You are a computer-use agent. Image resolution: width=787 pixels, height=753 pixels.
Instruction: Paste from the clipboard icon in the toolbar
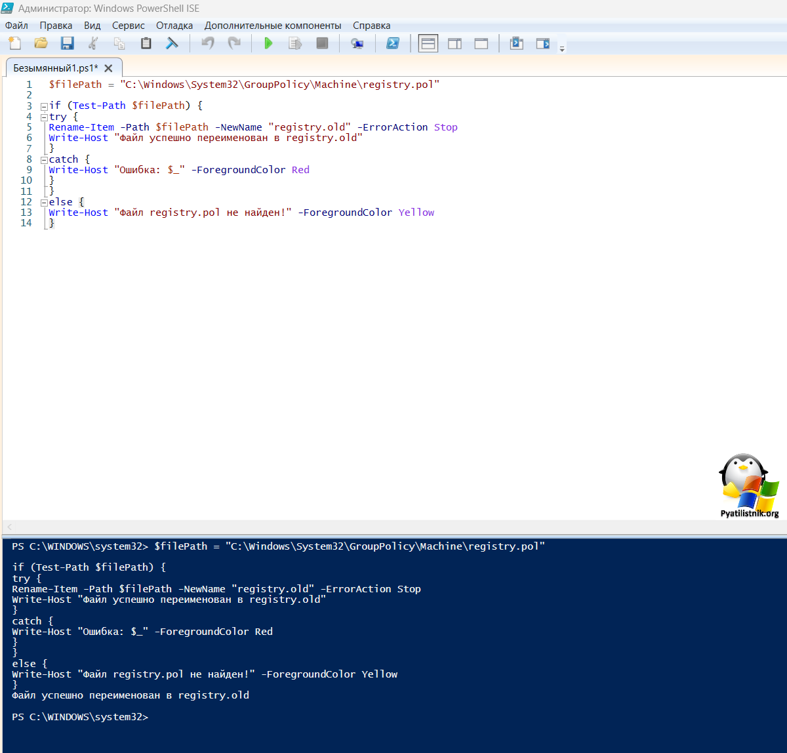(146, 43)
